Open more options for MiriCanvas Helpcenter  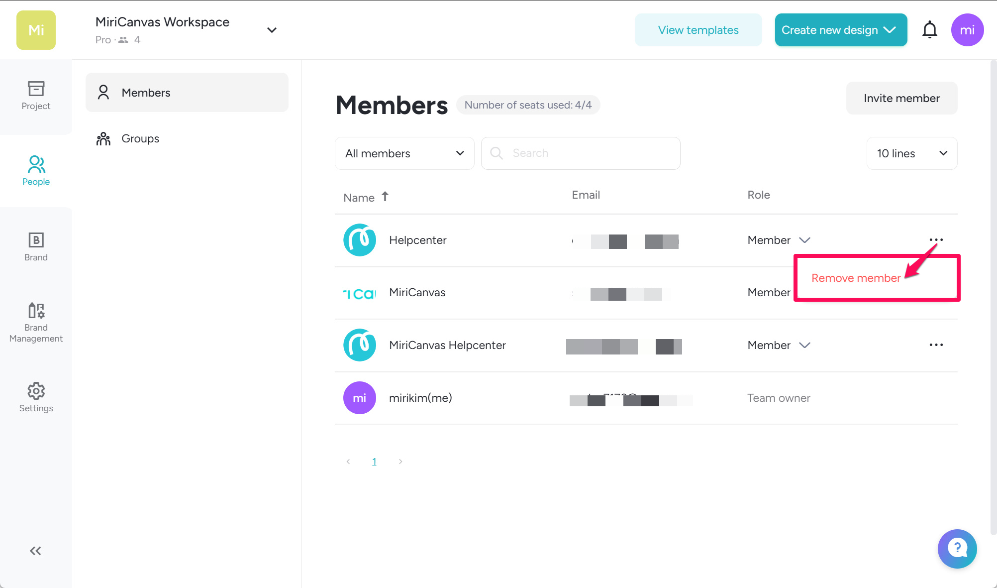(936, 345)
